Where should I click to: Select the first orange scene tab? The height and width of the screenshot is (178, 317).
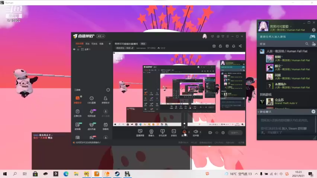(80, 44)
